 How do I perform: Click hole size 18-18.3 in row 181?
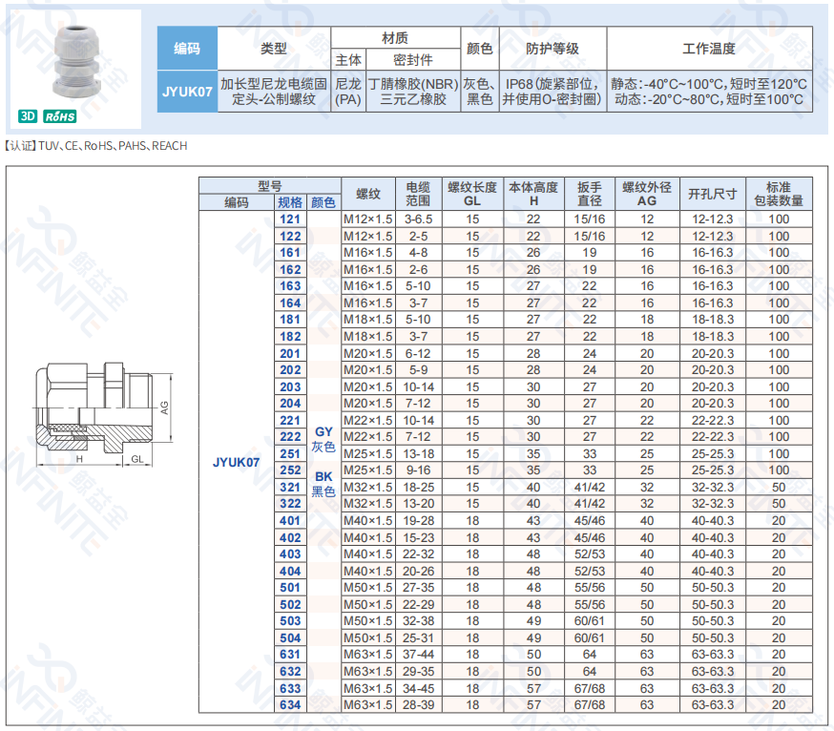713,320
